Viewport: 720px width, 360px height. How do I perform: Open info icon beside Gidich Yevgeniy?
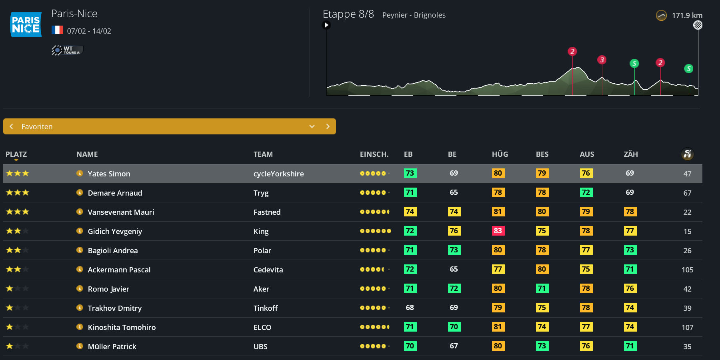(80, 231)
